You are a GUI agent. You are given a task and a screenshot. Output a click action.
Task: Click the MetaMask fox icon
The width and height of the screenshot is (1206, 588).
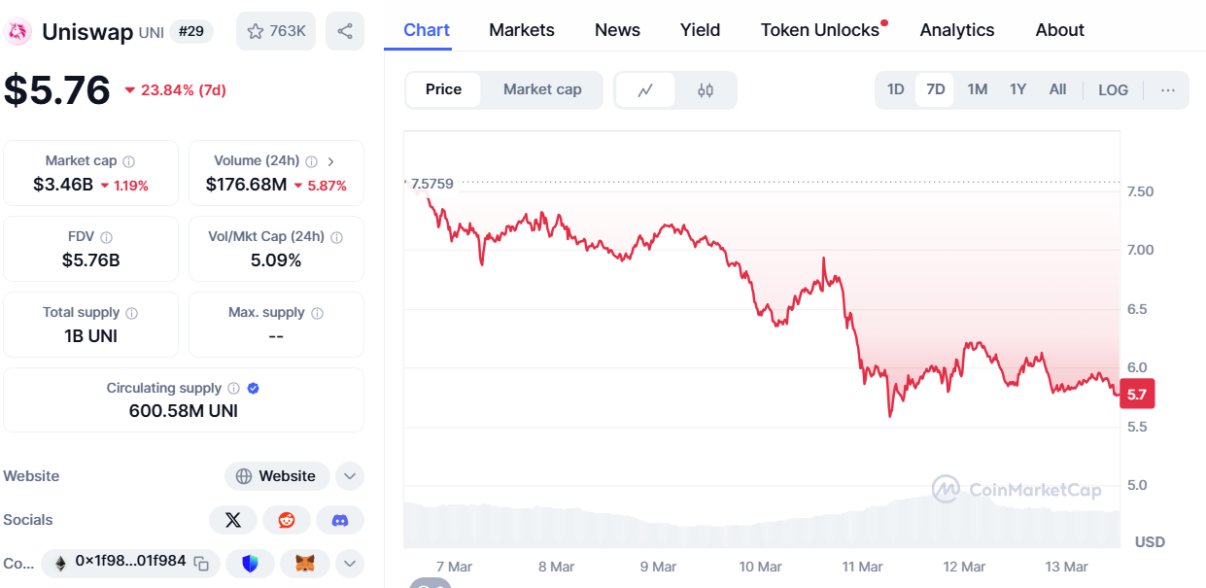click(305, 563)
